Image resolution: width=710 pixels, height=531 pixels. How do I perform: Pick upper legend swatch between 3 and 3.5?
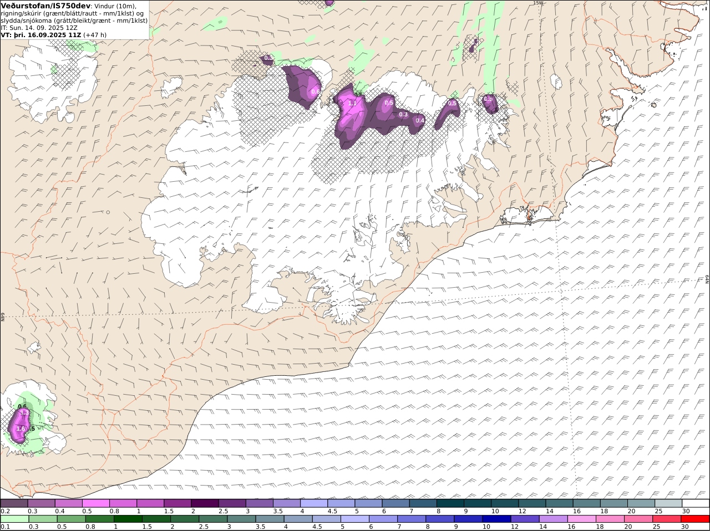[x=259, y=503]
